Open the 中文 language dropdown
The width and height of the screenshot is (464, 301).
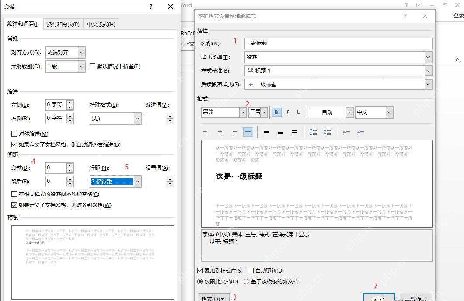(389, 112)
